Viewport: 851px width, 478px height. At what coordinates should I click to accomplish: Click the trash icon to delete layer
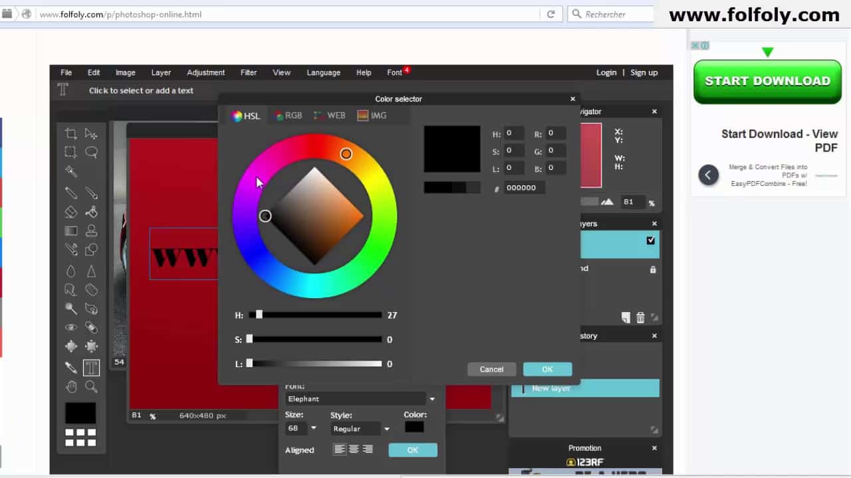(640, 318)
